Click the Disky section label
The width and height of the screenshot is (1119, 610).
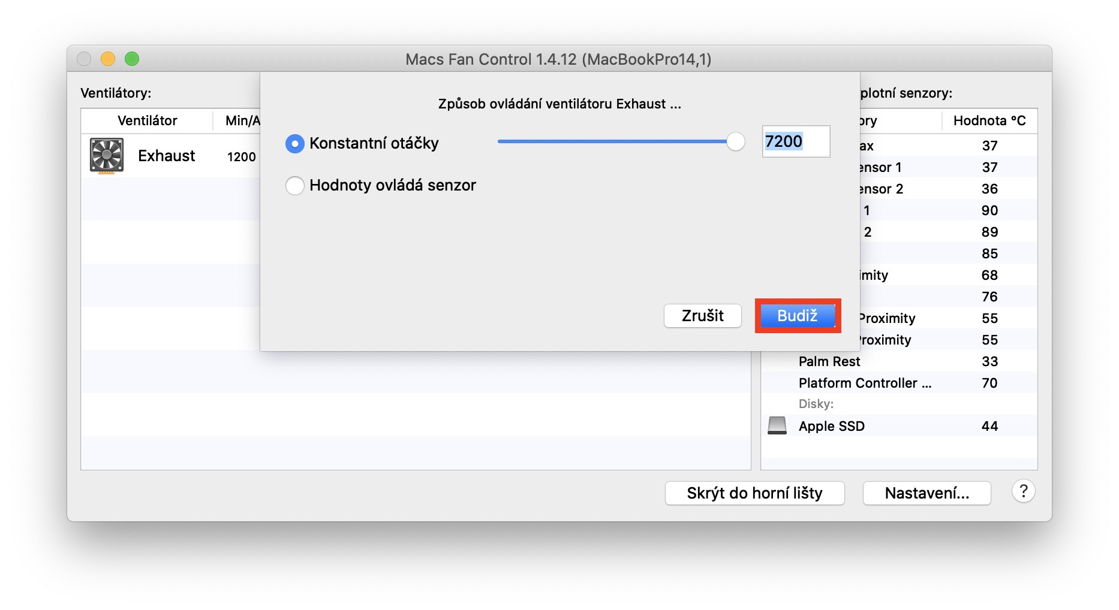(x=816, y=404)
